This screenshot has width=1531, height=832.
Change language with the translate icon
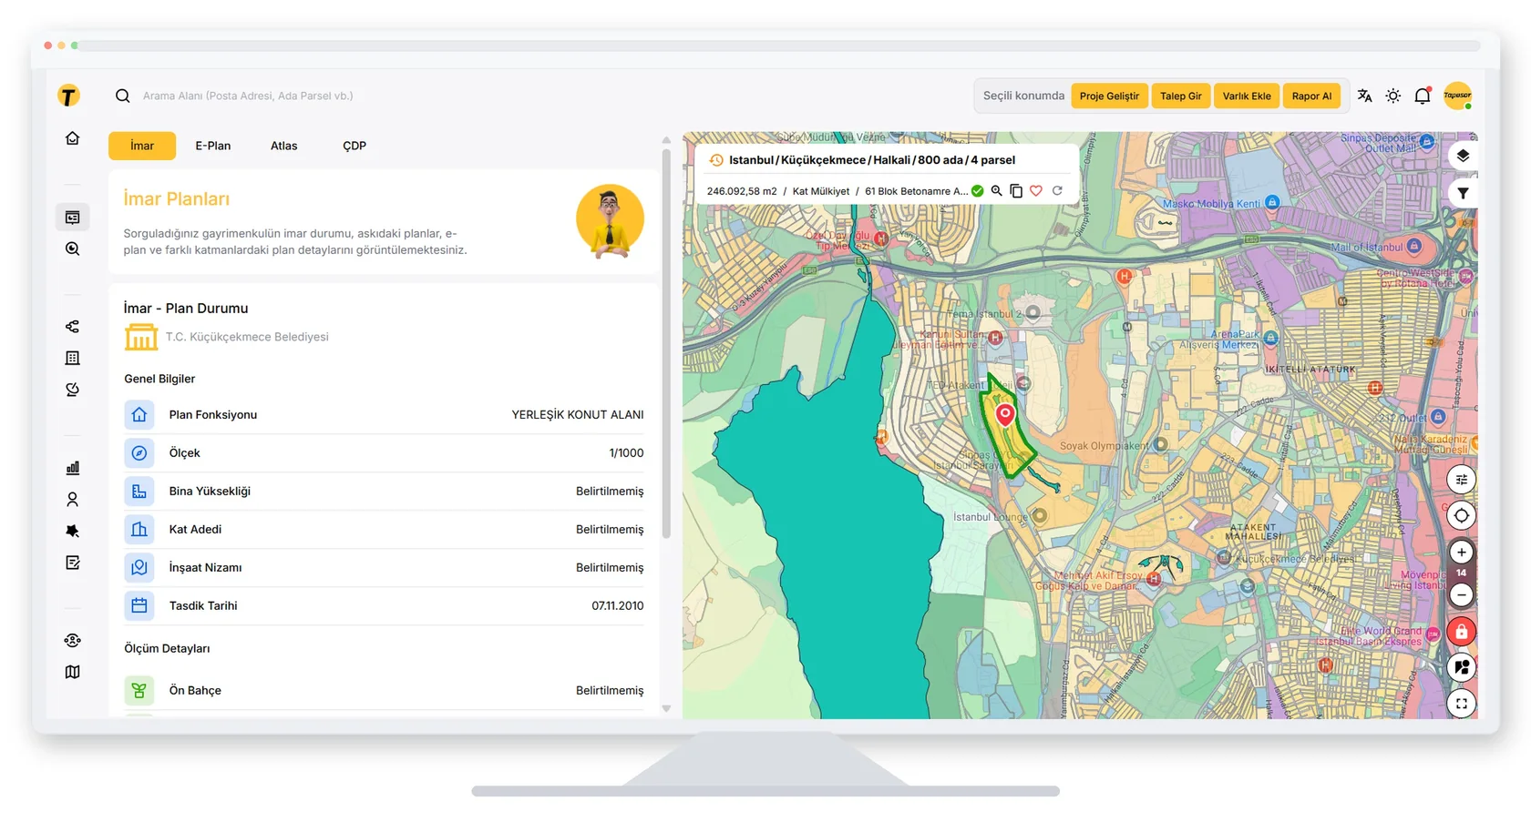(x=1364, y=96)
